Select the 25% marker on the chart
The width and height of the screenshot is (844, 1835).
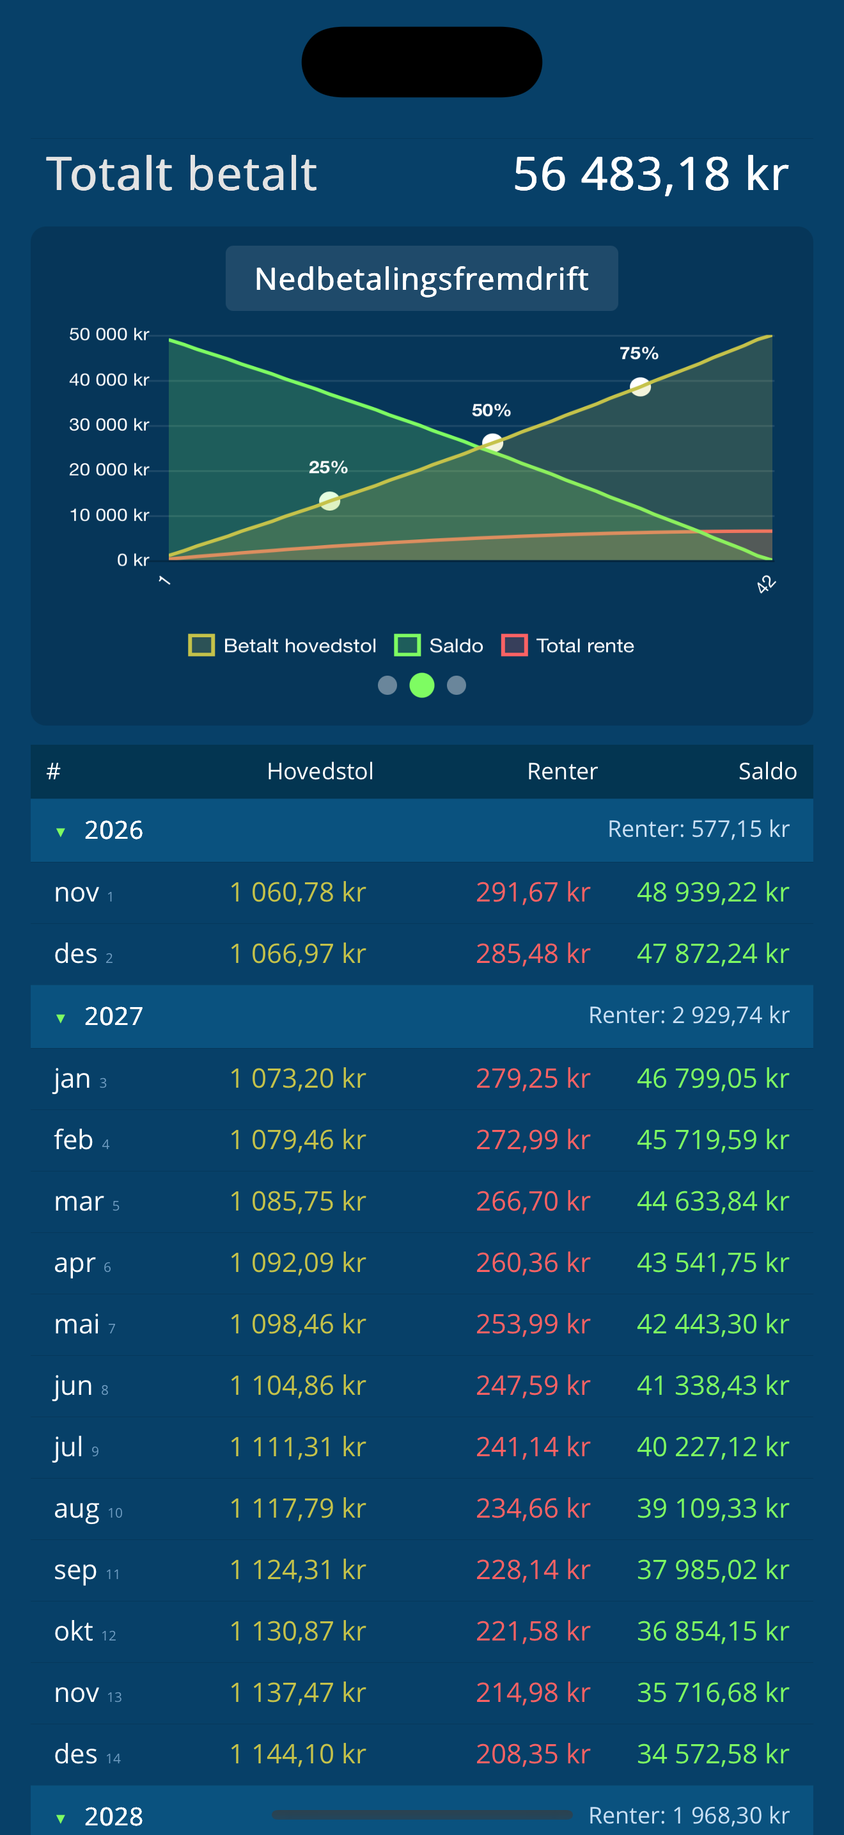click(x=329, y=502)
